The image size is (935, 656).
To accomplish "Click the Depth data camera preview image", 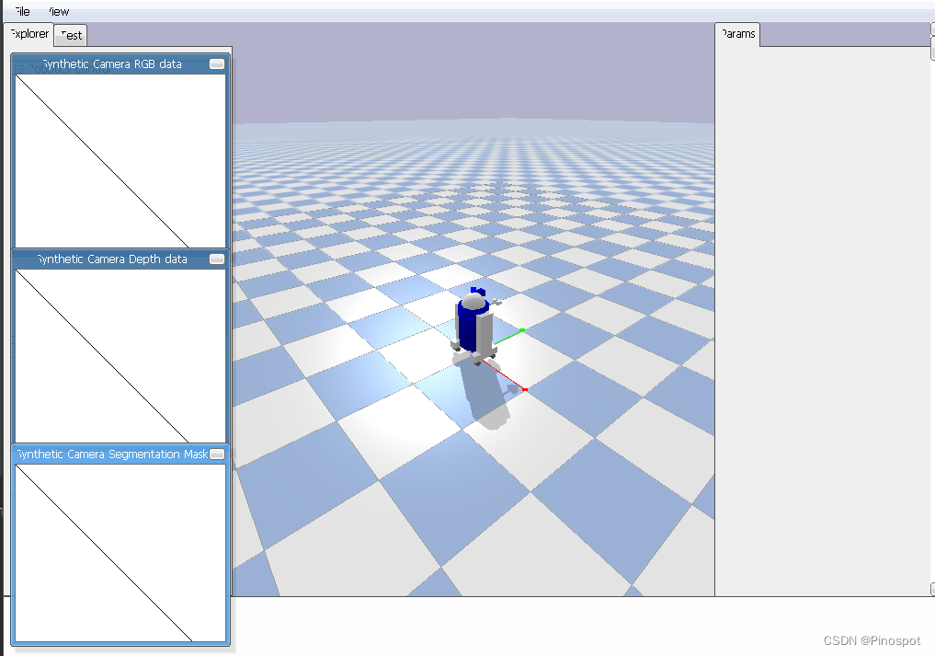I will click(120, 356).
